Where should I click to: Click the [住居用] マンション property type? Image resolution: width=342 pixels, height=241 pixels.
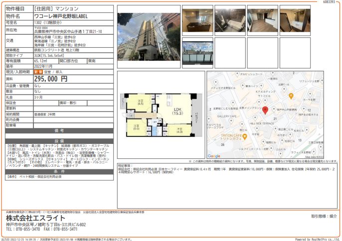coord(56,9)
